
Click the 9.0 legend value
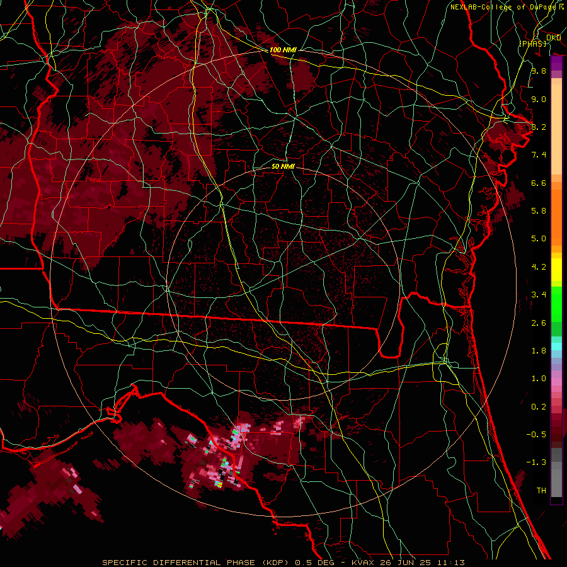click(539, 99)
